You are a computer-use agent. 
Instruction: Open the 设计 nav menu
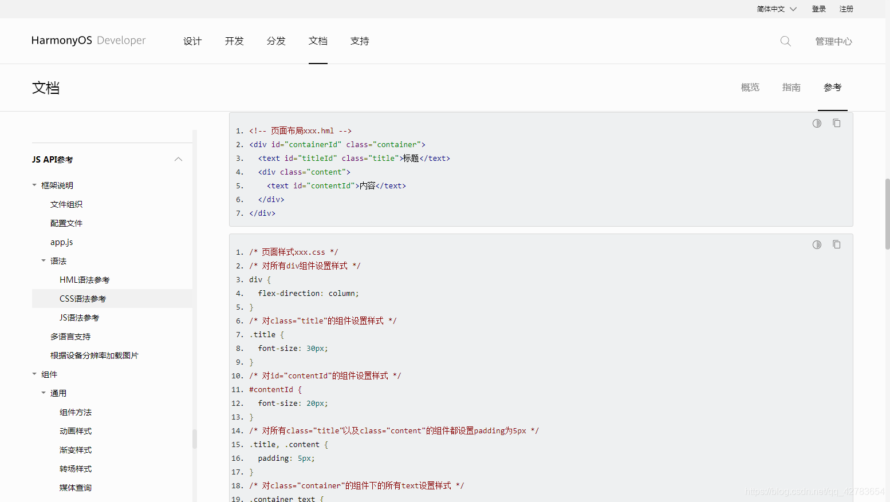(192, 41)
